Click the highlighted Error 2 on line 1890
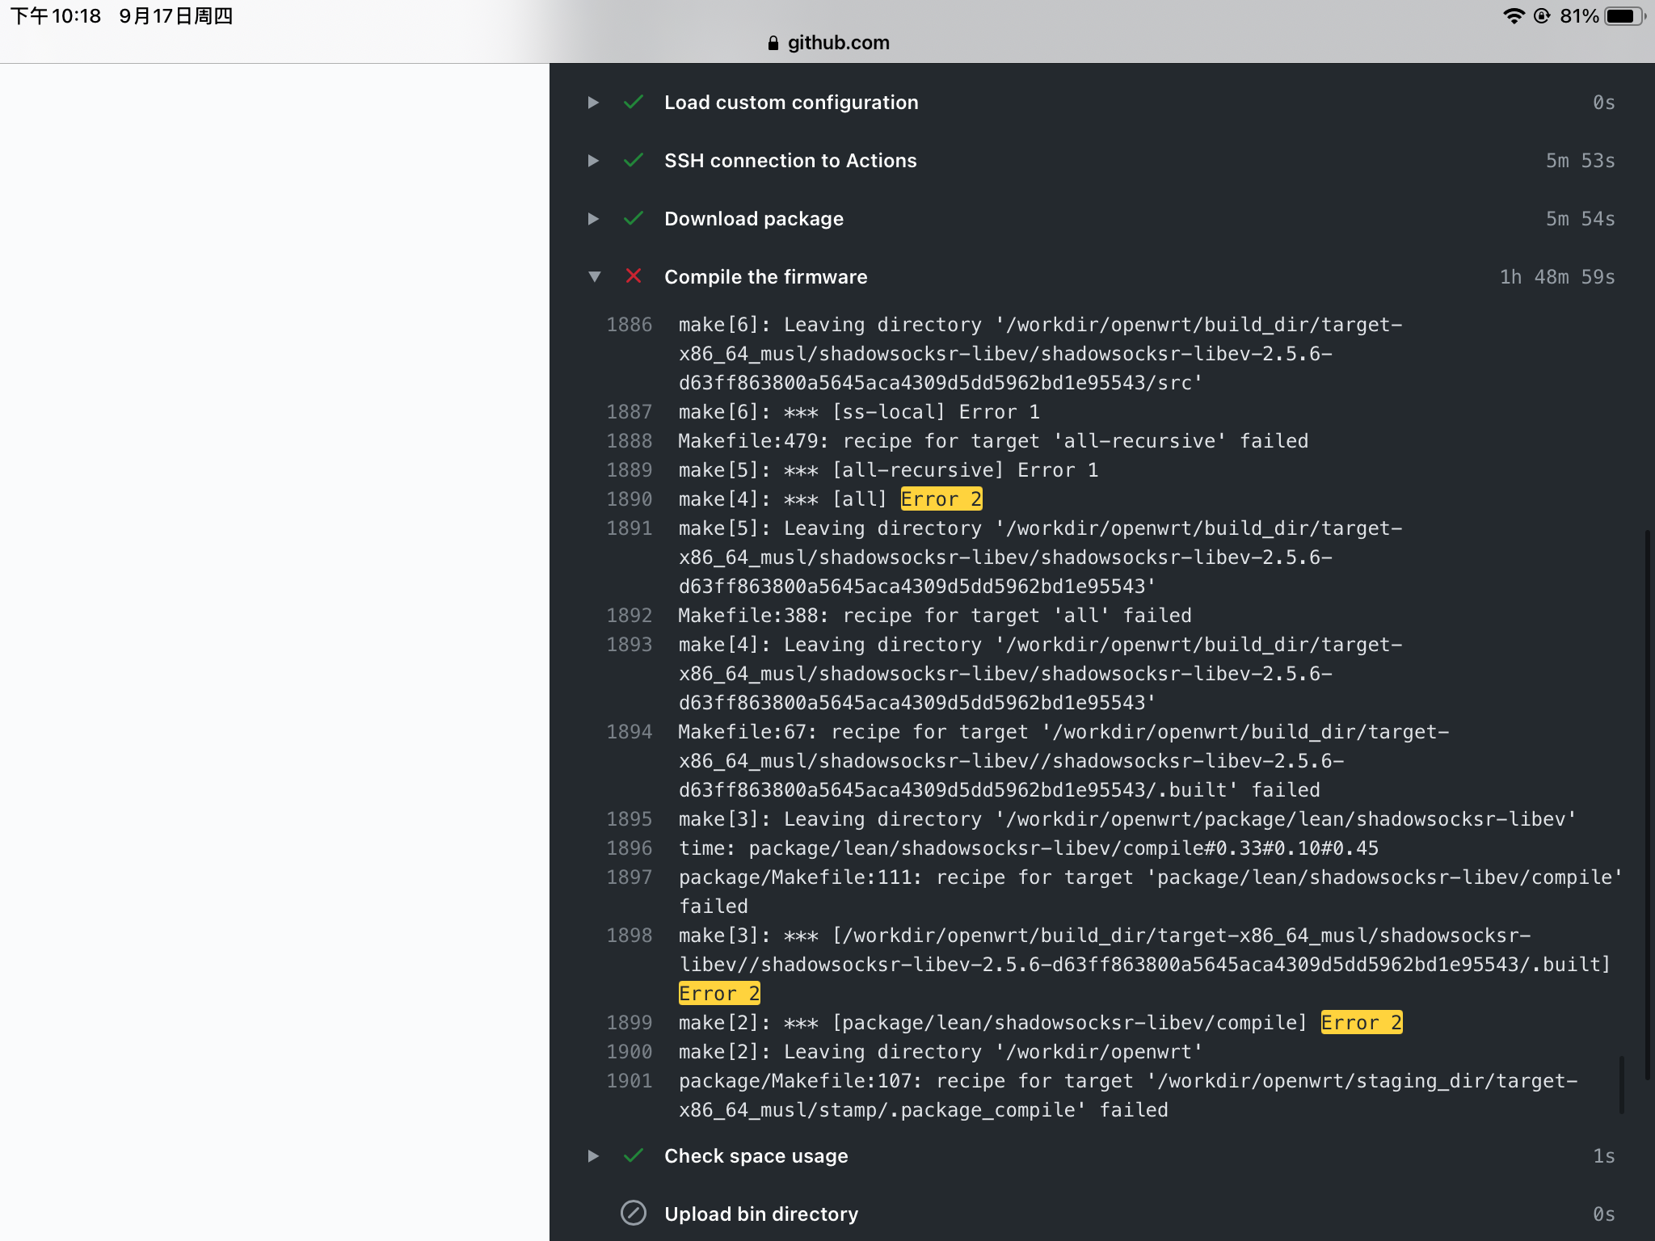The height and width of the screenshot is (1241, 1655). pos(940,499)
